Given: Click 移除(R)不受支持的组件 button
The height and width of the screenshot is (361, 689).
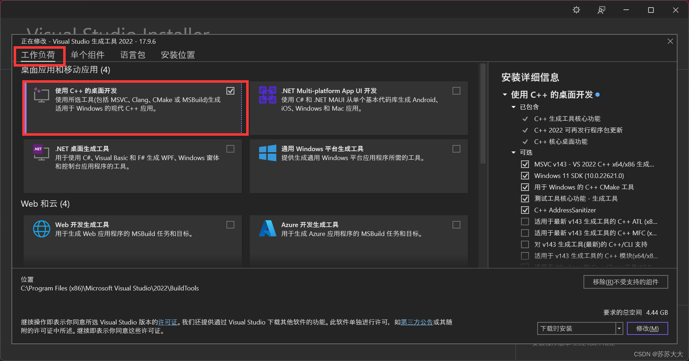Looking at the screenshot, I should 625,282.
